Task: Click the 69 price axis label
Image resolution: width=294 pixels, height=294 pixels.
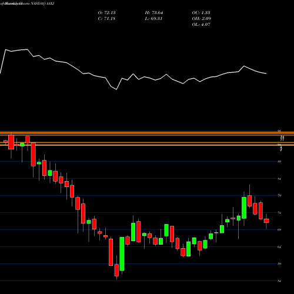Action: click(279, 230)
